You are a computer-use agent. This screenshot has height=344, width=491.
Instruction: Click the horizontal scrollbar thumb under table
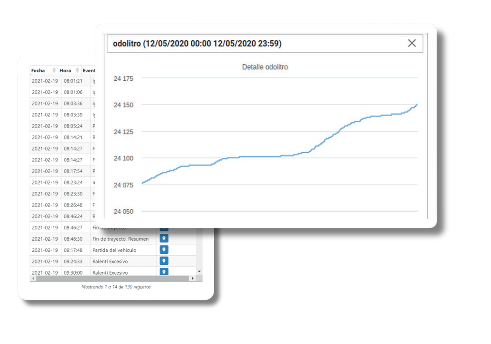[x=112, y=278]
